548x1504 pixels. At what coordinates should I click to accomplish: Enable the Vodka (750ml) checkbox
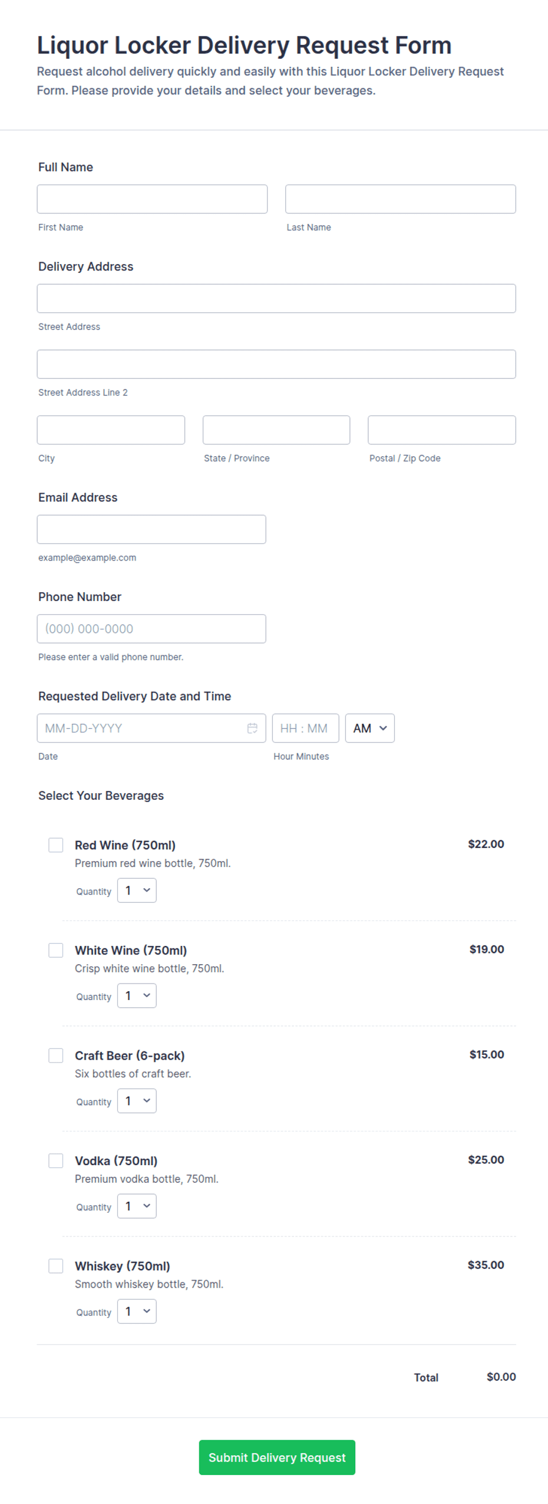(x=56, y=1160)
